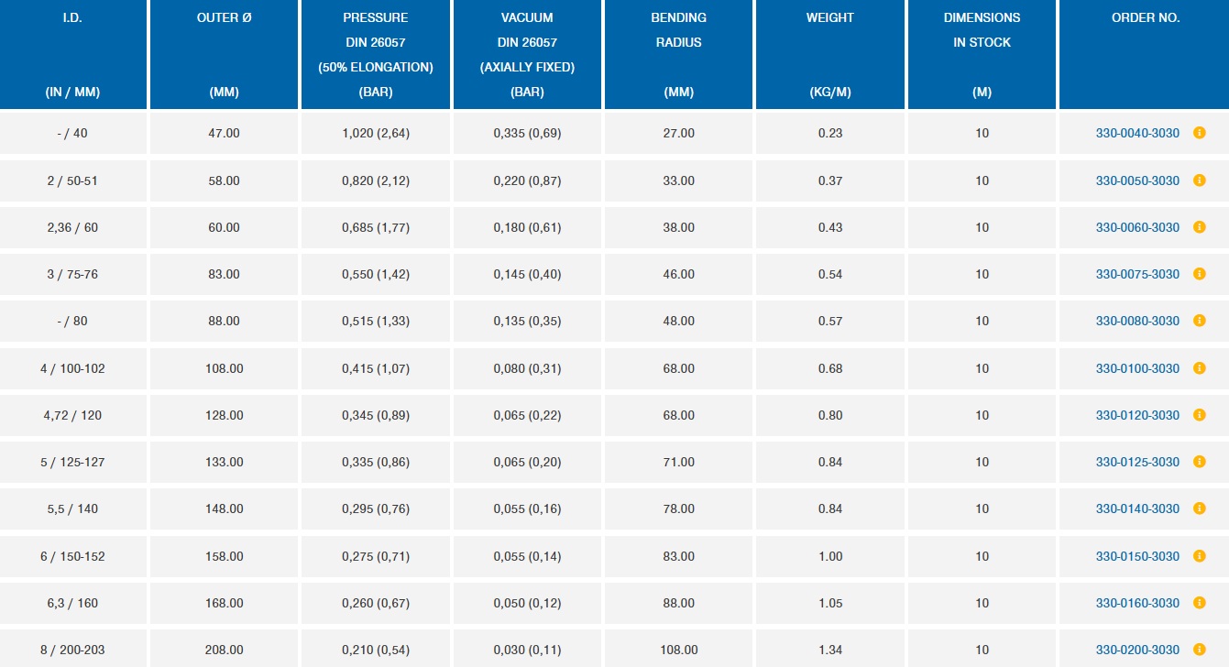Follow order number 330-0120-3030 link

(1137, 415)
